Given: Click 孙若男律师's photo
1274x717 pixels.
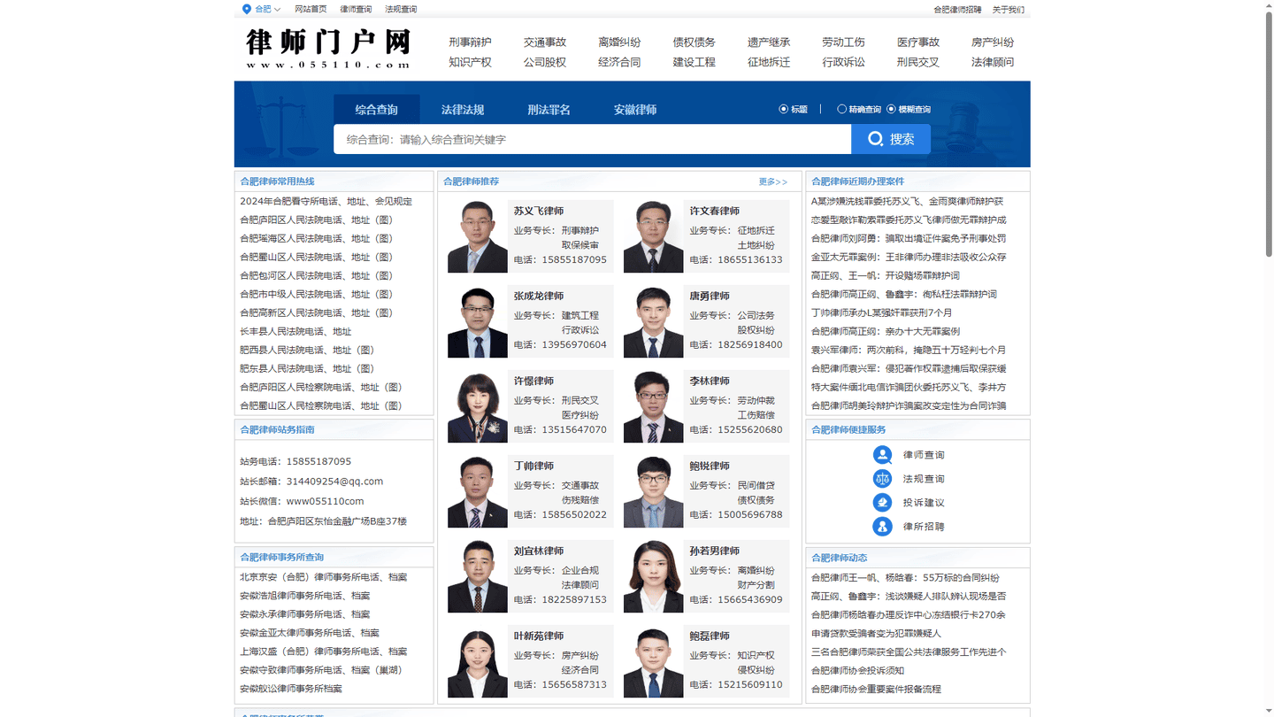Looking at the screenshot, I should (654, 576).
